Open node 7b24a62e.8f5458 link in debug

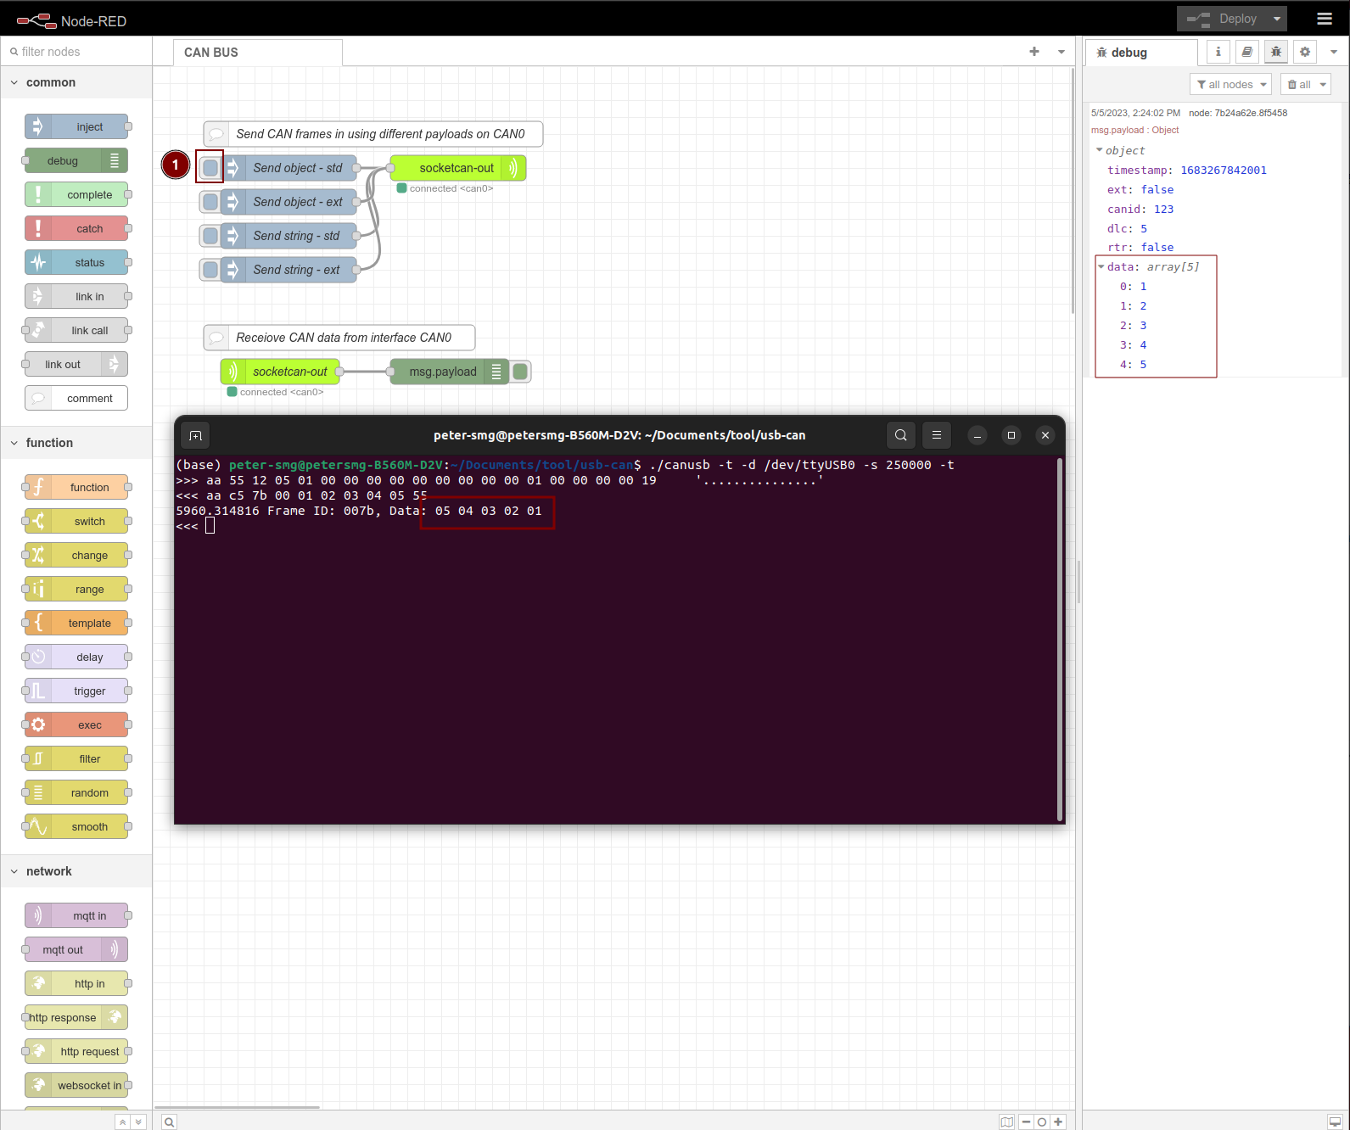(x=1238, y=113)
